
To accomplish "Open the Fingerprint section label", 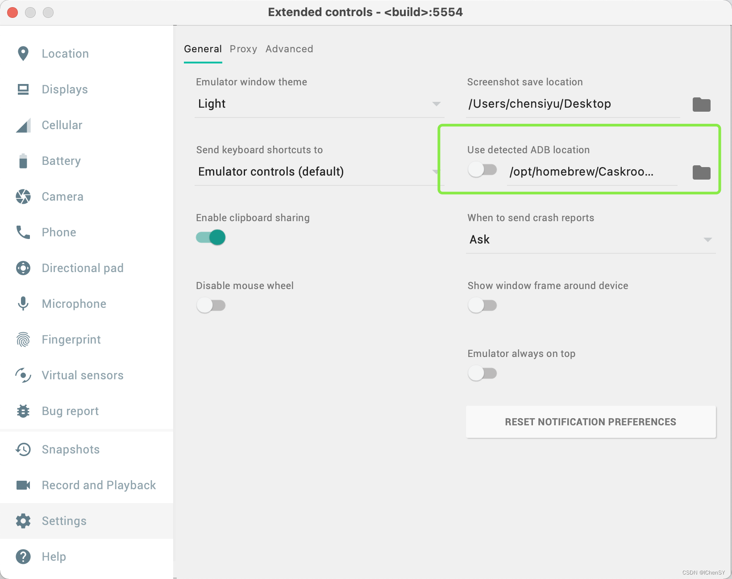I will (71, 340).
